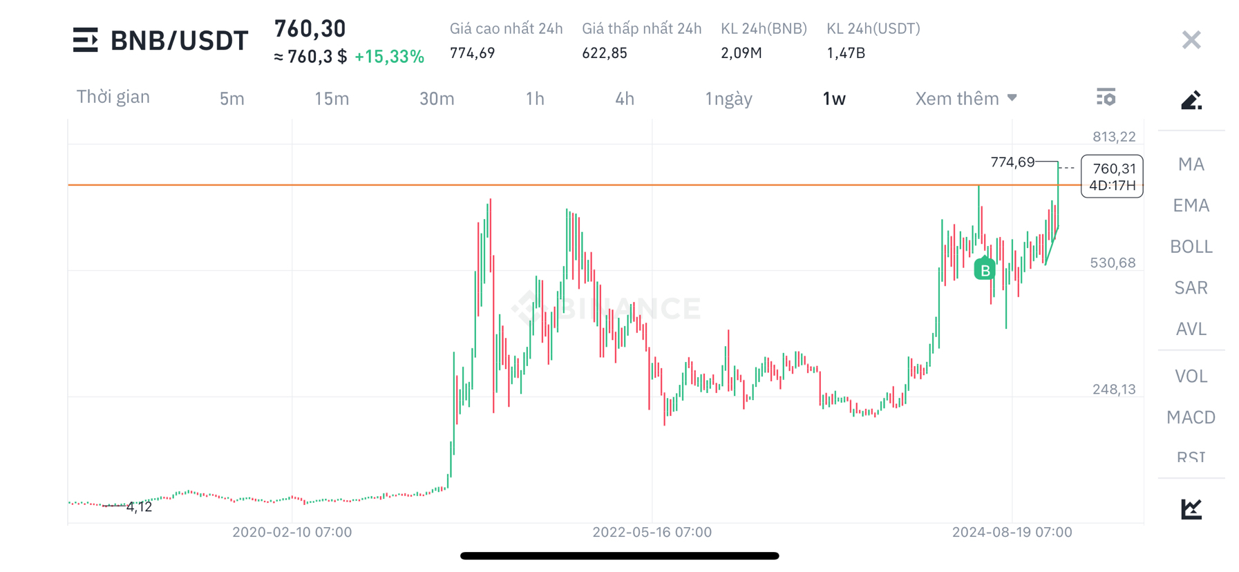Viewport: 1239px width, 572px height.
Task: Click the green B buy marker
Action: [984, 269]
